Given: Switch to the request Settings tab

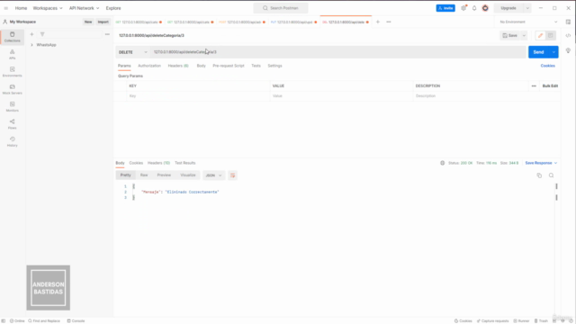Looking at the screenshot, I should (274, 66).
